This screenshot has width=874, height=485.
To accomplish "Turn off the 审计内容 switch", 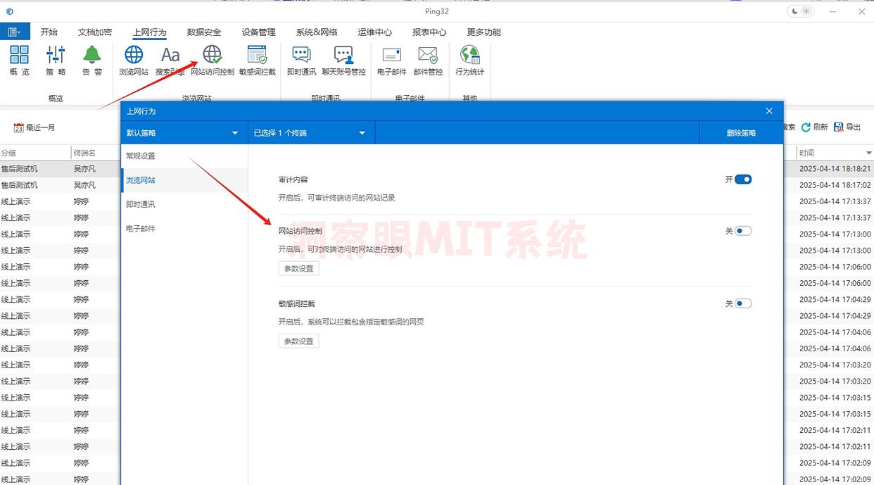I will (x=743, y=179).
